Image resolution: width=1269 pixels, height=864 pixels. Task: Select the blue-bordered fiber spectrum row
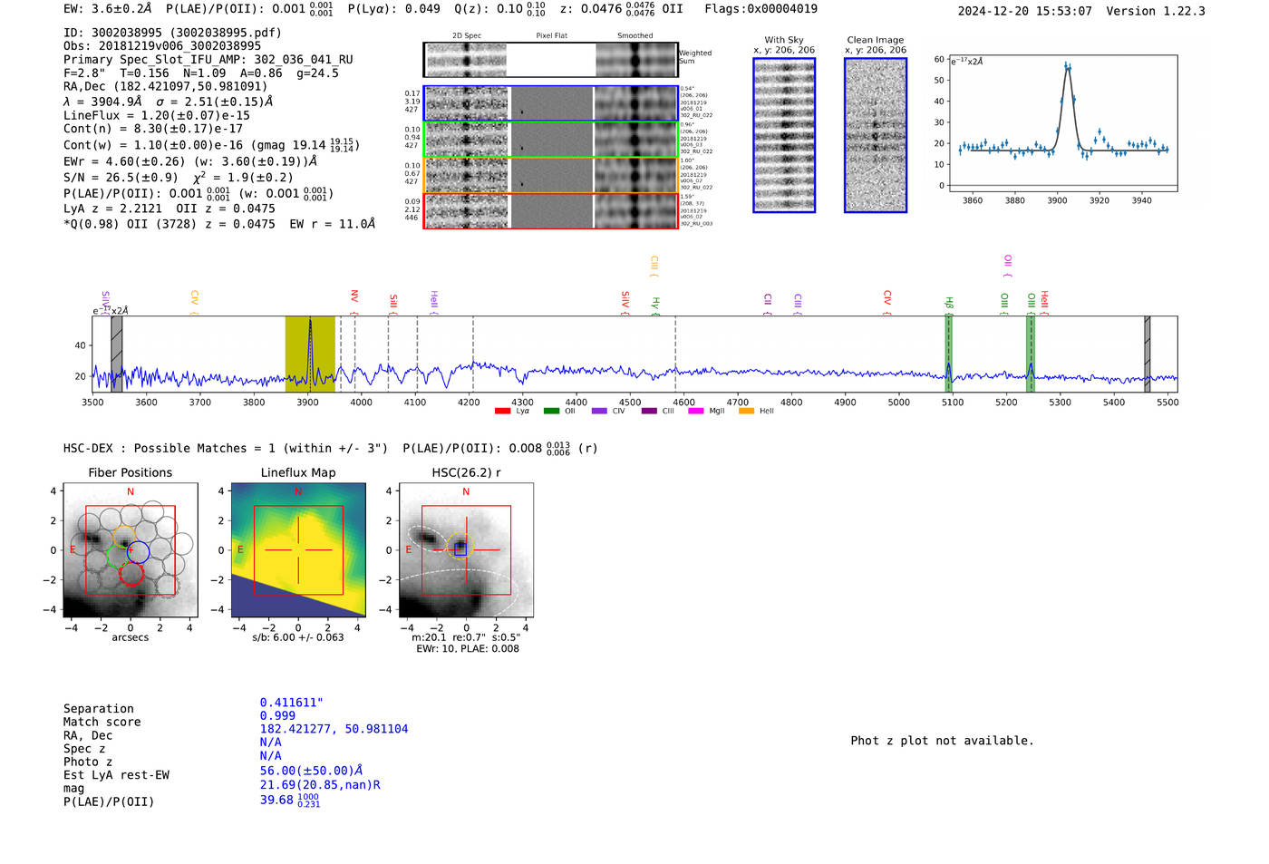[550, 103]
